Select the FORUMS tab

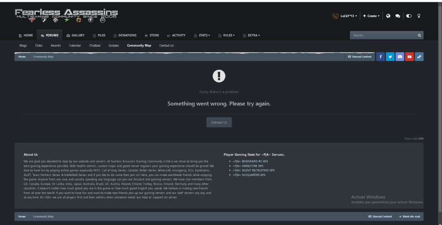pos(50,35)
